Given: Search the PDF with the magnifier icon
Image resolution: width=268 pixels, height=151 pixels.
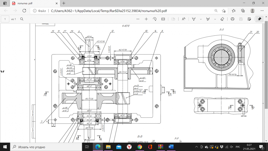Looking at the screenshot, I should click(22, 19).
